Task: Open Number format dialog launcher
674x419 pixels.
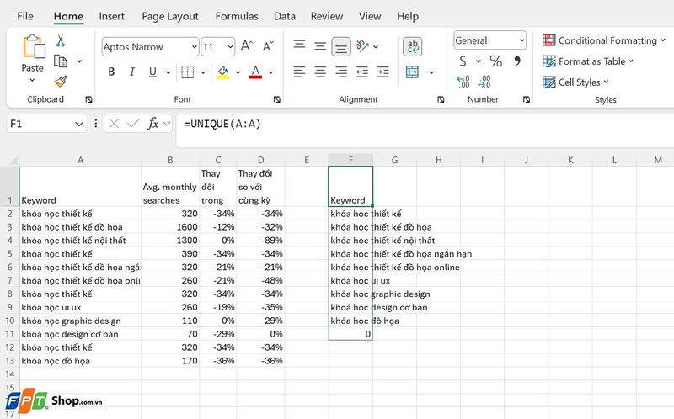Action: click(527, 99)
